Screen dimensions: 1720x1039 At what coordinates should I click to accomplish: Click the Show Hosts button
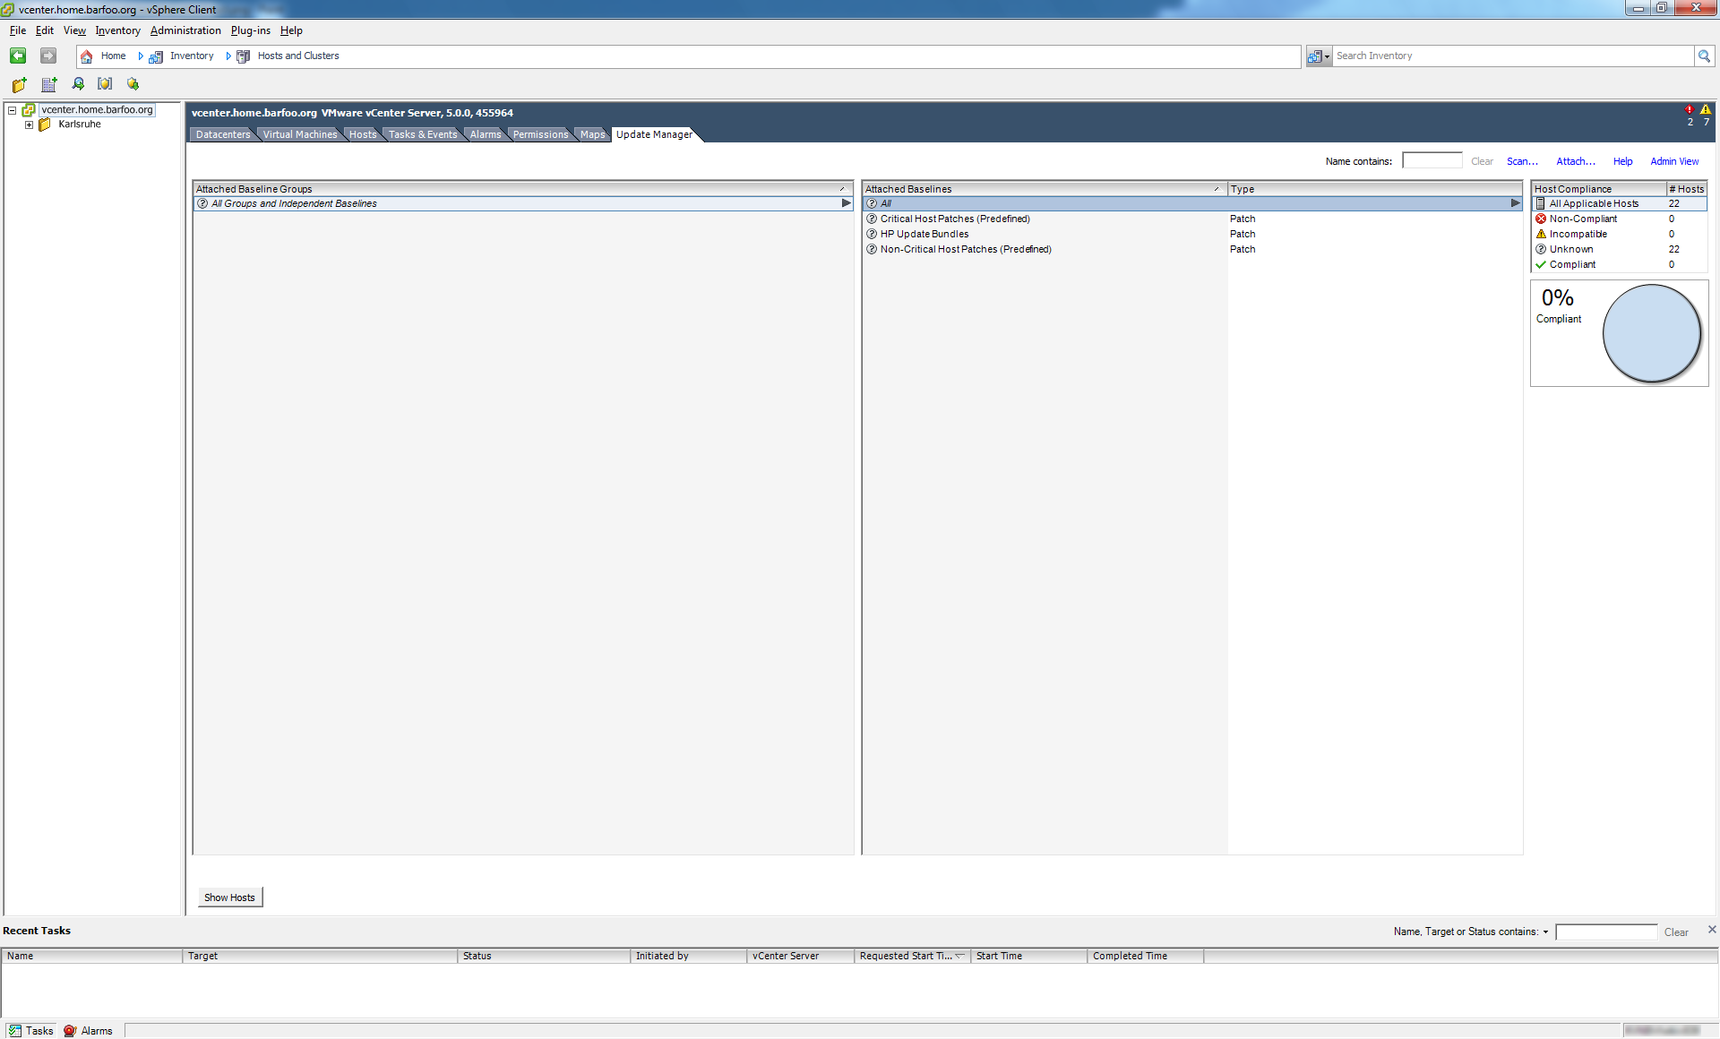pyautogui.click(x=229, y=897)
